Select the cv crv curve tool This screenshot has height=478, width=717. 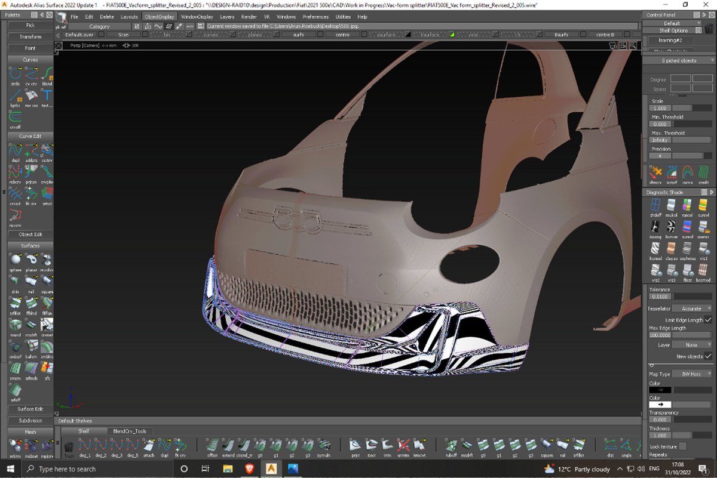tap(31, 75)
